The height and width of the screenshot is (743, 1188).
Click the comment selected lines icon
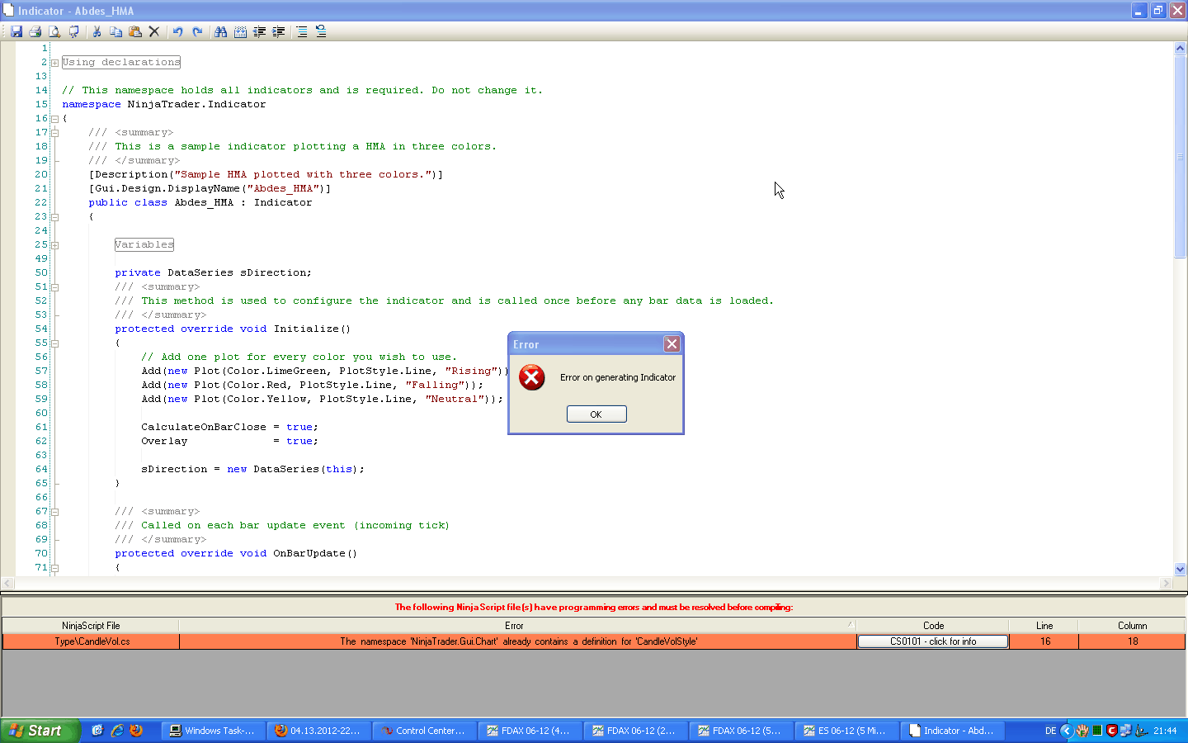(x=302, y=31)
